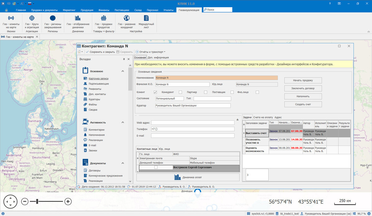Expand the Выставить счет task row
The width and height of the screenshot is (372, 216).
(x=244, y=133)
